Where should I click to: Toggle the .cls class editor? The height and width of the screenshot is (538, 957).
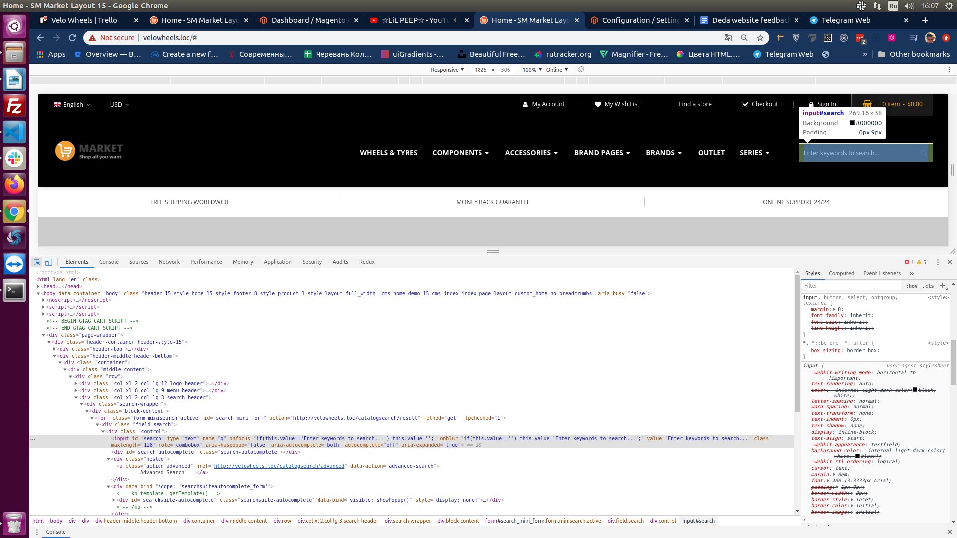pyautogui.click(x=928, y=286)
